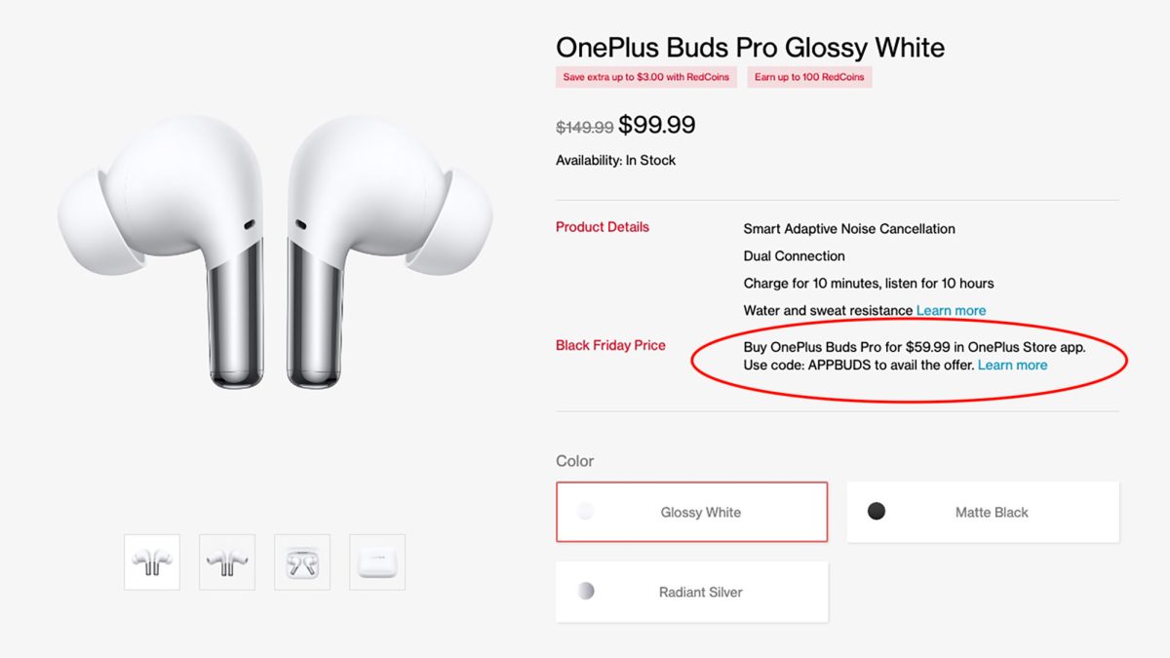Click the black color dot for Matte Black

tap(877, 511)
